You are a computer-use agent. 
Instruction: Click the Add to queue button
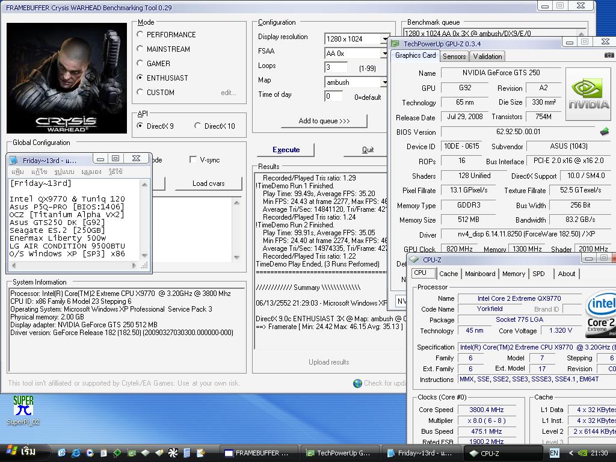[324, 121]
